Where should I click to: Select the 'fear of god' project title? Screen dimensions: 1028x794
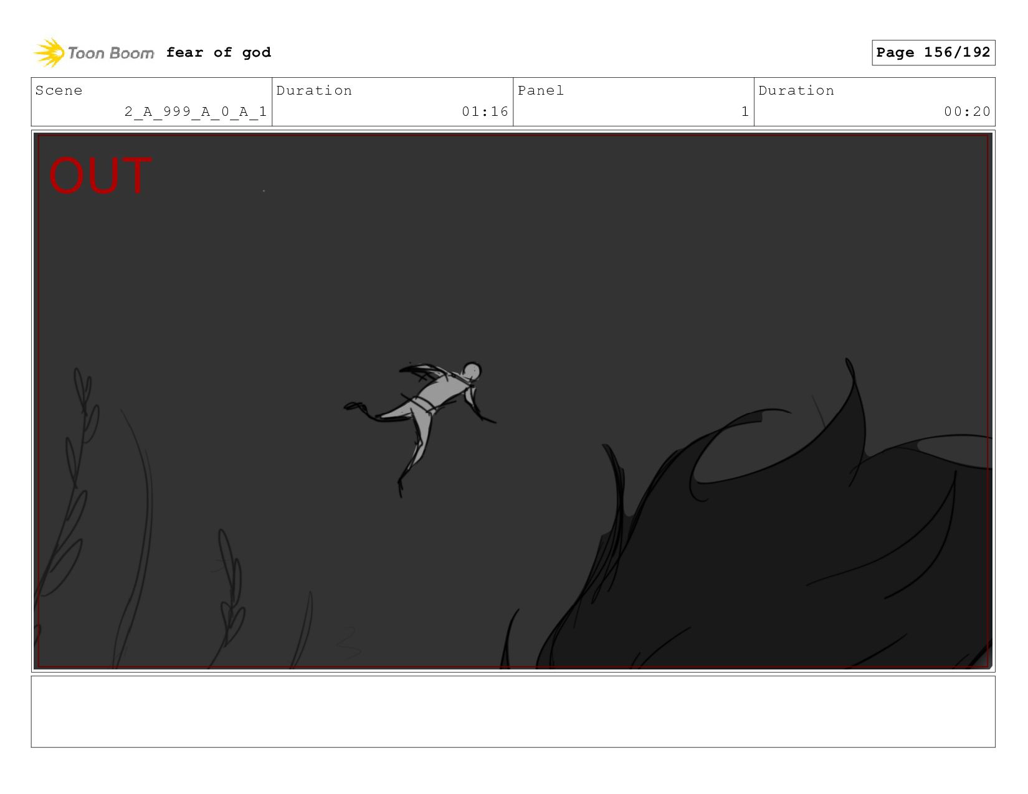[219, 53]
